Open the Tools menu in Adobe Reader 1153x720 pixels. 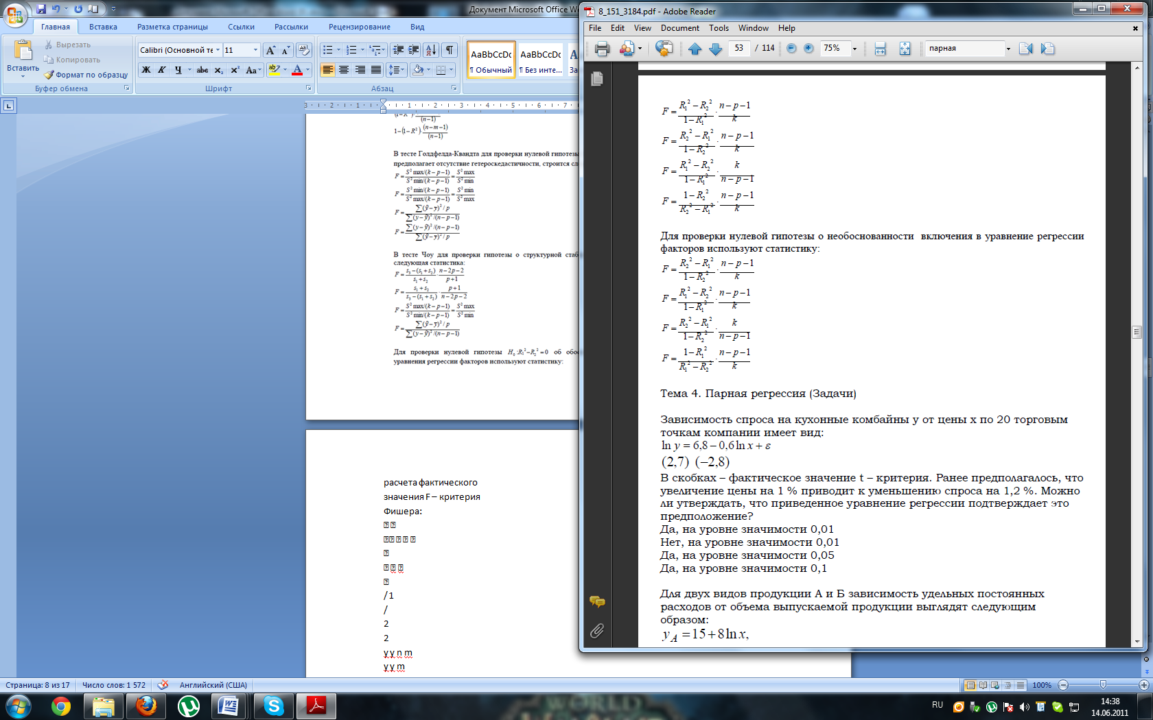click(x=719, y=28)
